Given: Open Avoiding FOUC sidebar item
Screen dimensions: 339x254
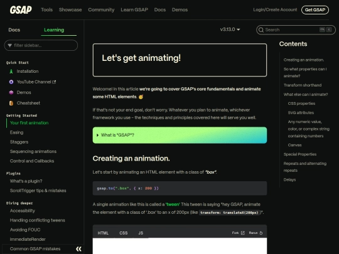Looking at the screenshot, I should [x=25, y=230].
